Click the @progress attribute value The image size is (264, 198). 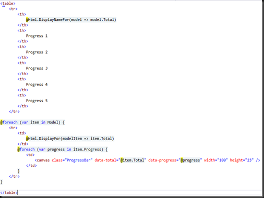190,160
